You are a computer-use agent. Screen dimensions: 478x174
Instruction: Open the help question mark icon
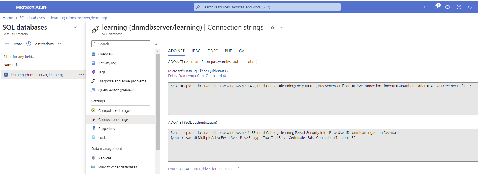[x=459, y=7]
